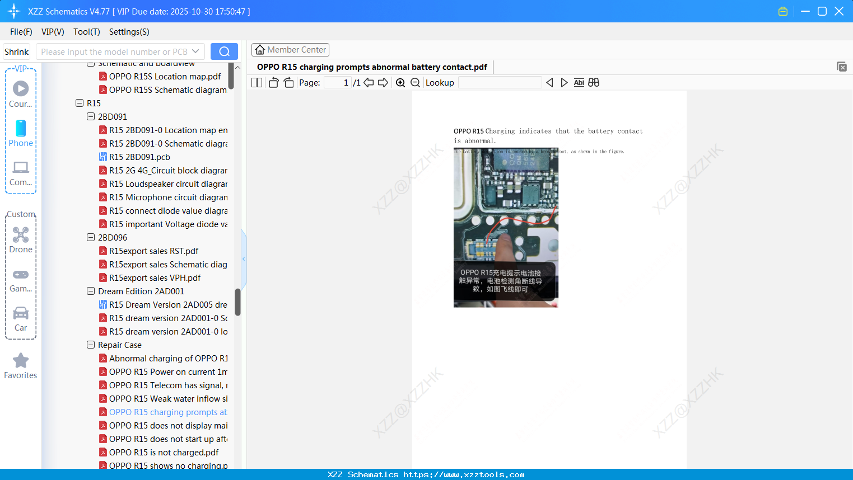The height and width of the screenshot is (480, 853).
Task: Click the Shrink button
Action: click(16, 51)
